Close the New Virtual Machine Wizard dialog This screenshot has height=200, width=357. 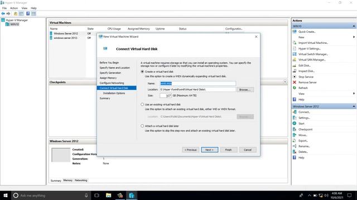click(x=256, y=37)
